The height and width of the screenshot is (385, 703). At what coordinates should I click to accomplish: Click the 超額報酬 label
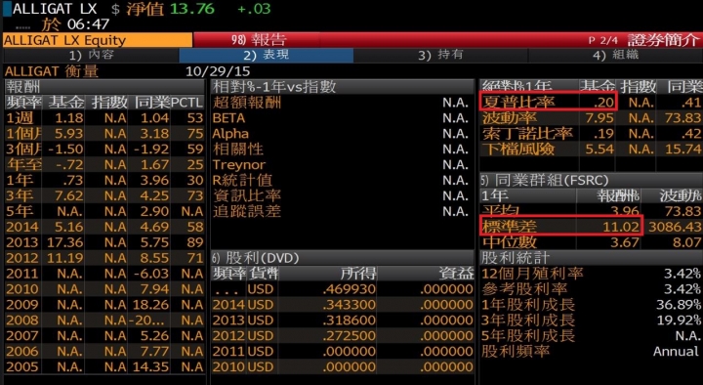point(247,103)
